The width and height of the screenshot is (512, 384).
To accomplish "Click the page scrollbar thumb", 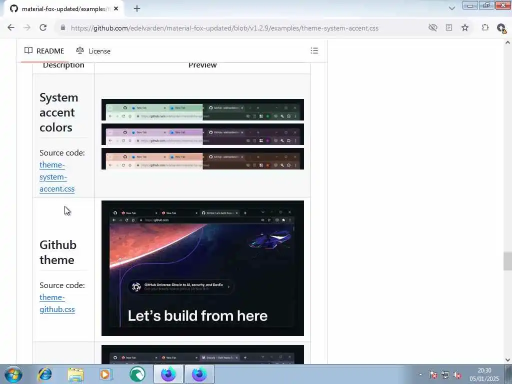I will tap(507, 261).
